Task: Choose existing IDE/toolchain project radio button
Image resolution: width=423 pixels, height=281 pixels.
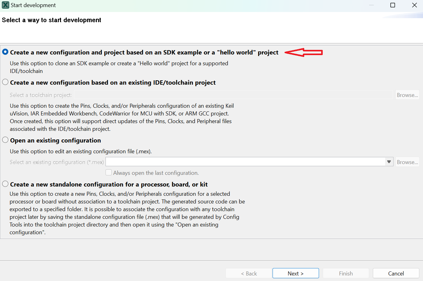Action: tap(5, 82)
